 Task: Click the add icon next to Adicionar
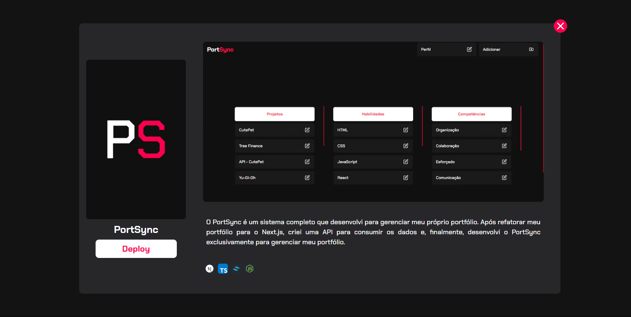(531, 49)
